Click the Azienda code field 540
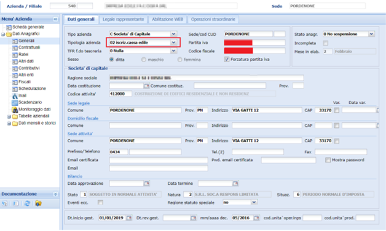Image resolution: width=386 pixels, height=231 pixels. (x=63, y=6)
